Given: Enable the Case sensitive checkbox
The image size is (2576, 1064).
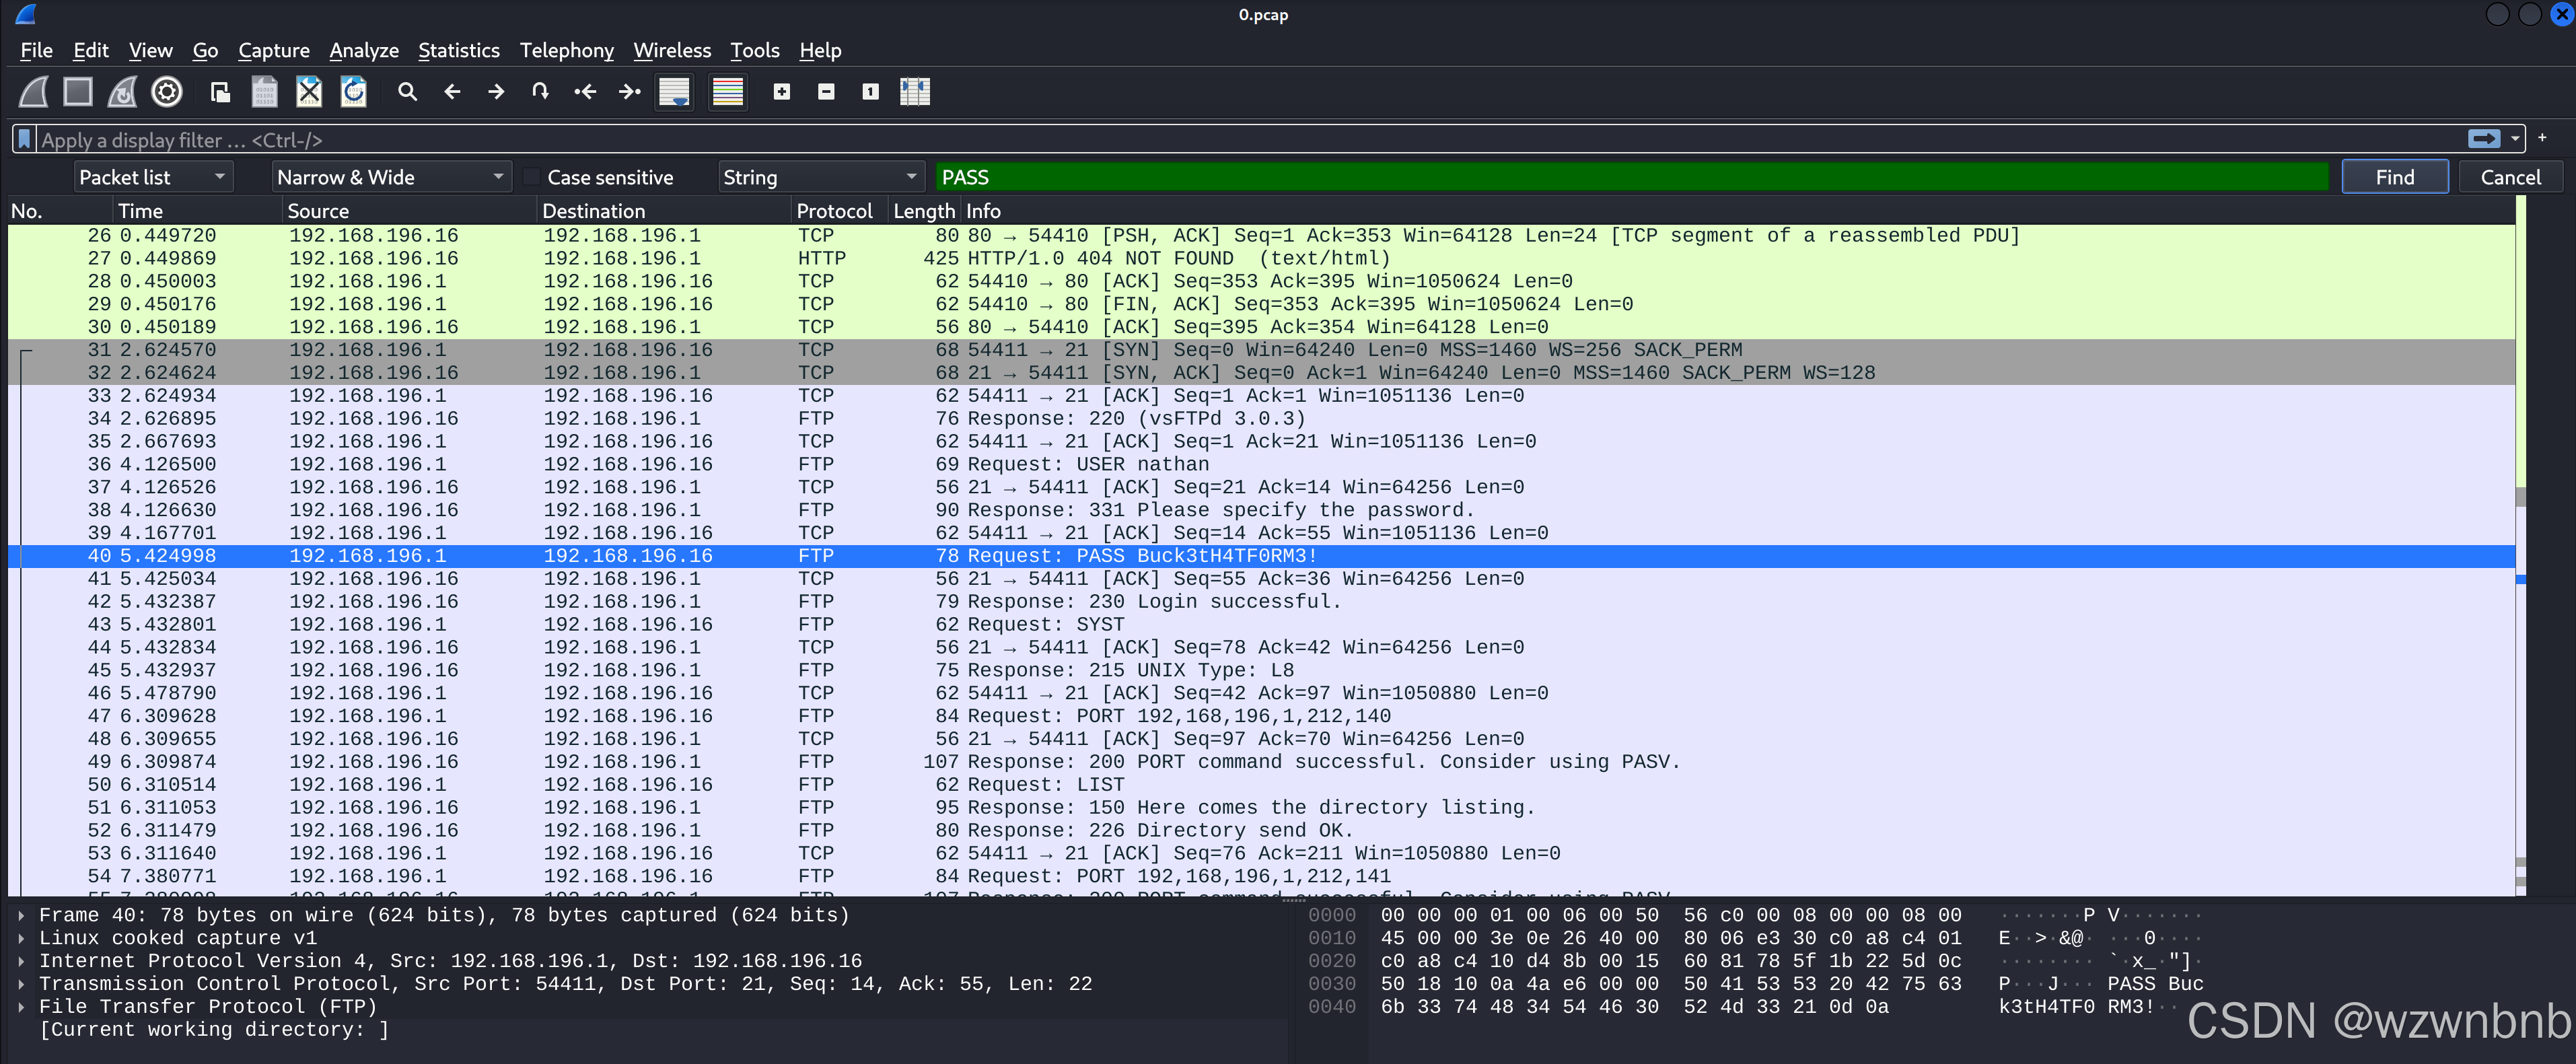Looking at the screenshot, I should [x=532, y=178].
